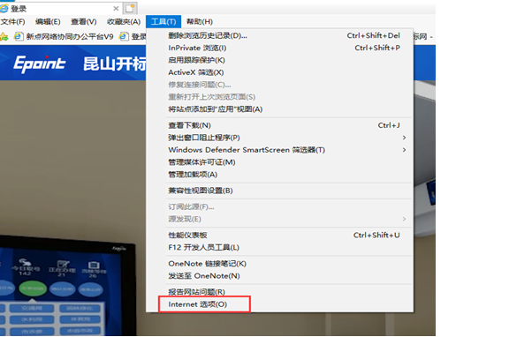509x337 pixels.
Task: Click the Epoint logo in page header
Action: (x=39, y=64)
